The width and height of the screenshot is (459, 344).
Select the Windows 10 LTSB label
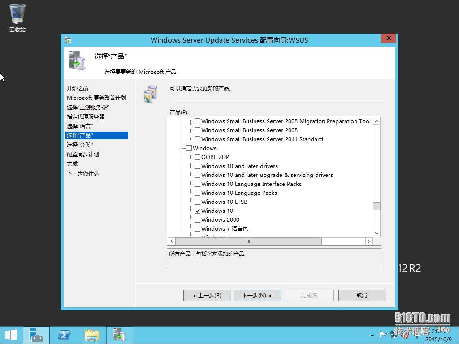click(x=224, y=202)
